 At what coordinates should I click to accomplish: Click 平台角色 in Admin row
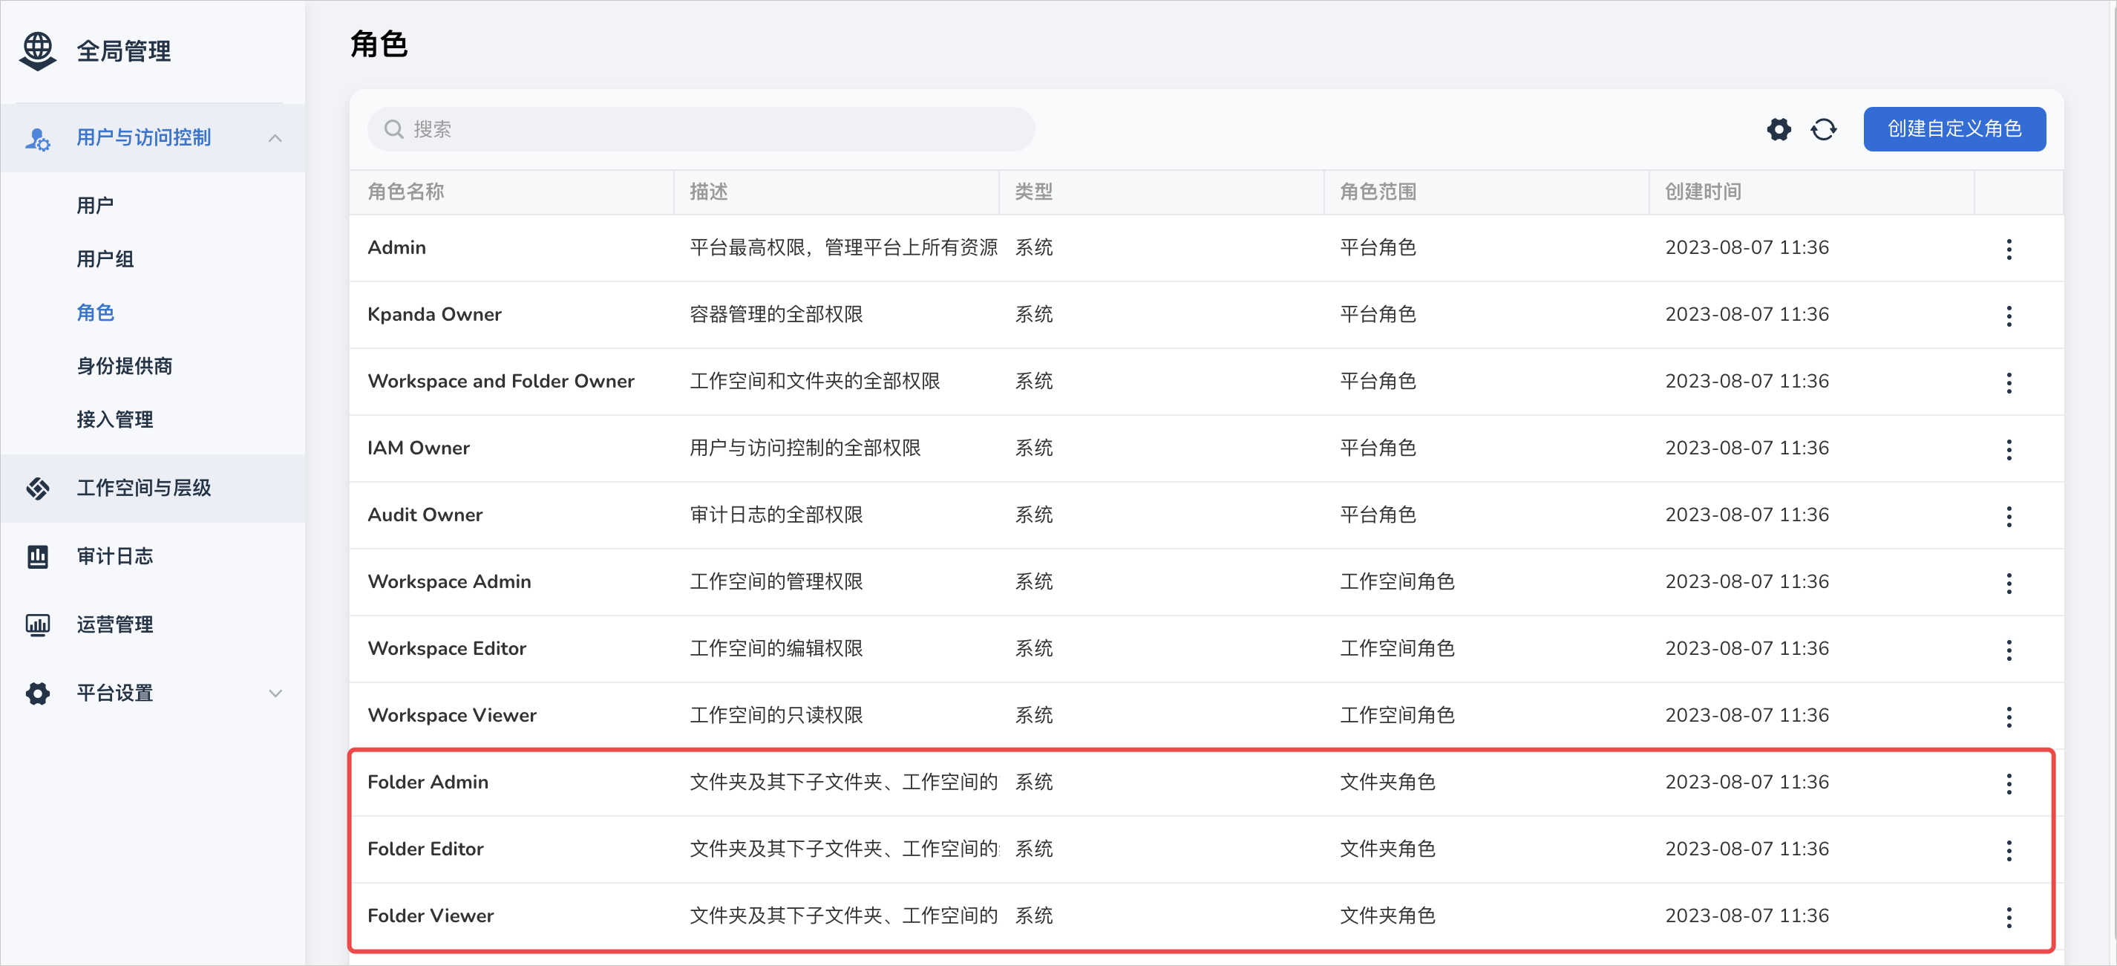[1378, 247]
